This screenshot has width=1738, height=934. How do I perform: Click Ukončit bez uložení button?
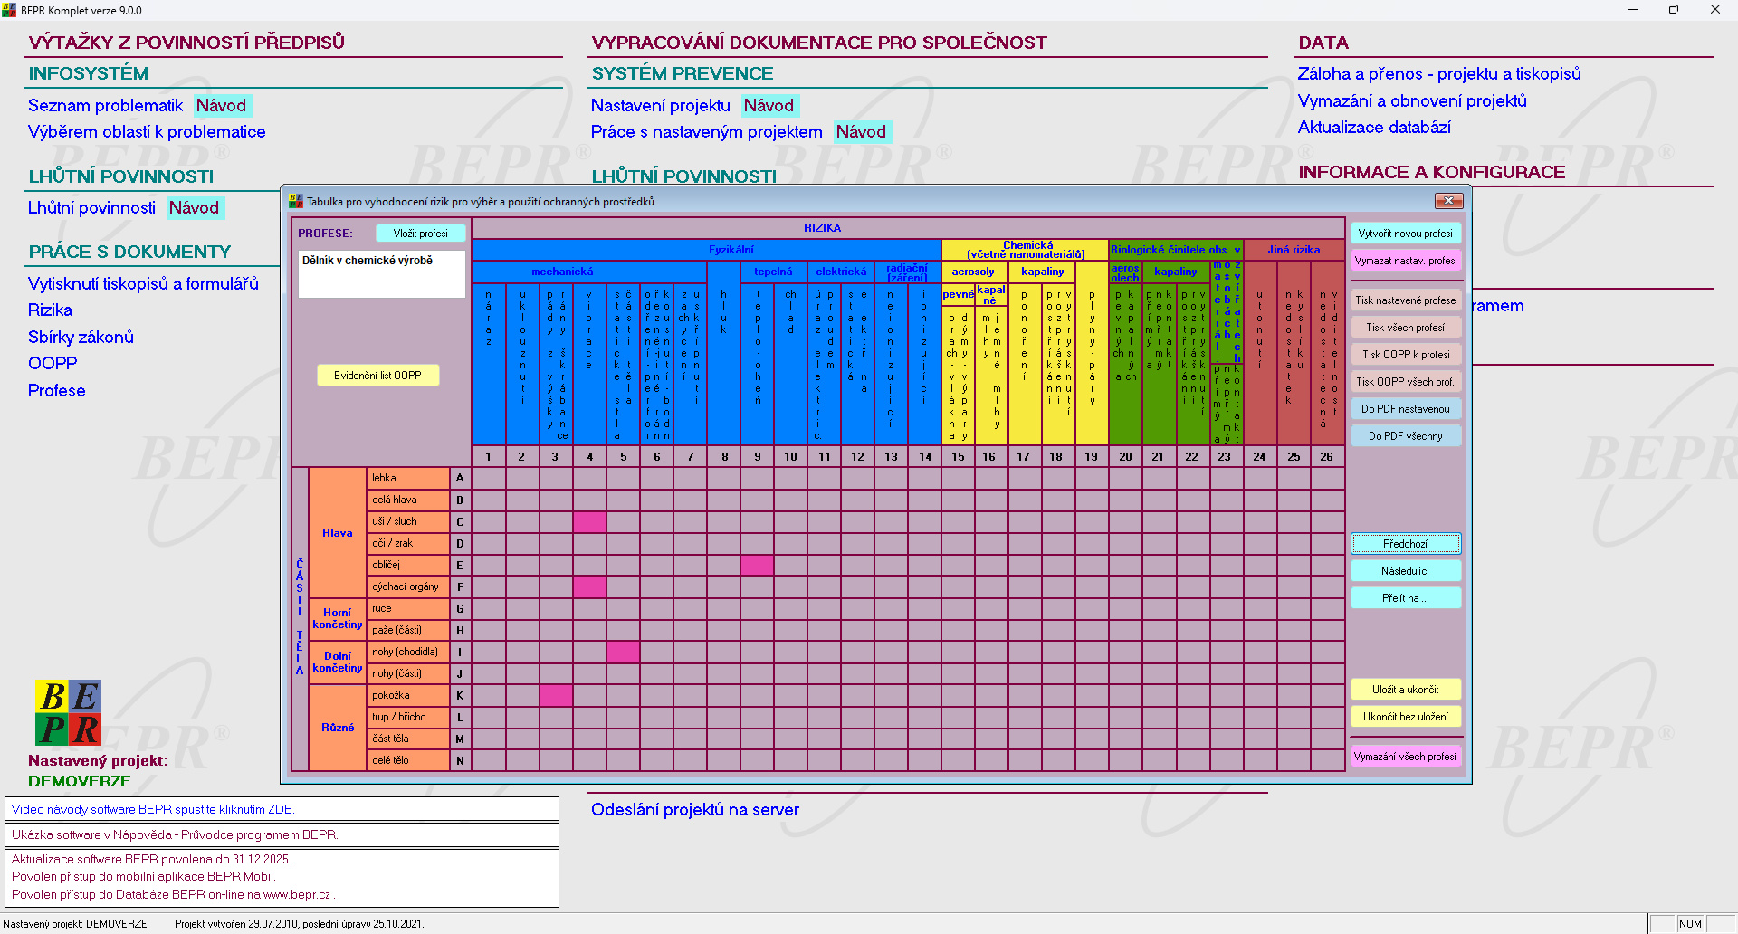[x=1406, y=717]
